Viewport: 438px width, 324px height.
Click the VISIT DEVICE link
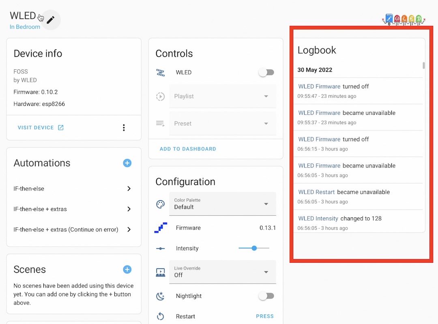[41, 128]
